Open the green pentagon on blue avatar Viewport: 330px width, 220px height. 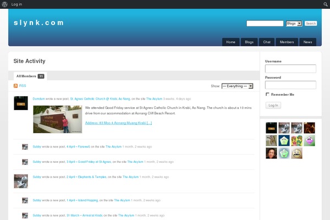pos(284,140)
